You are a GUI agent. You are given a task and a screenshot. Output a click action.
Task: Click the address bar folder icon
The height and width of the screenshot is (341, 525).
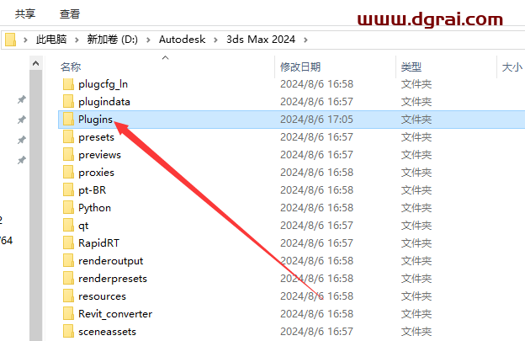[x=10, y=40]
